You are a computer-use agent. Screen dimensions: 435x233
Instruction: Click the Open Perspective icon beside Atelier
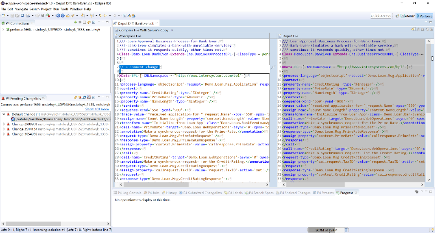[397, 16]
